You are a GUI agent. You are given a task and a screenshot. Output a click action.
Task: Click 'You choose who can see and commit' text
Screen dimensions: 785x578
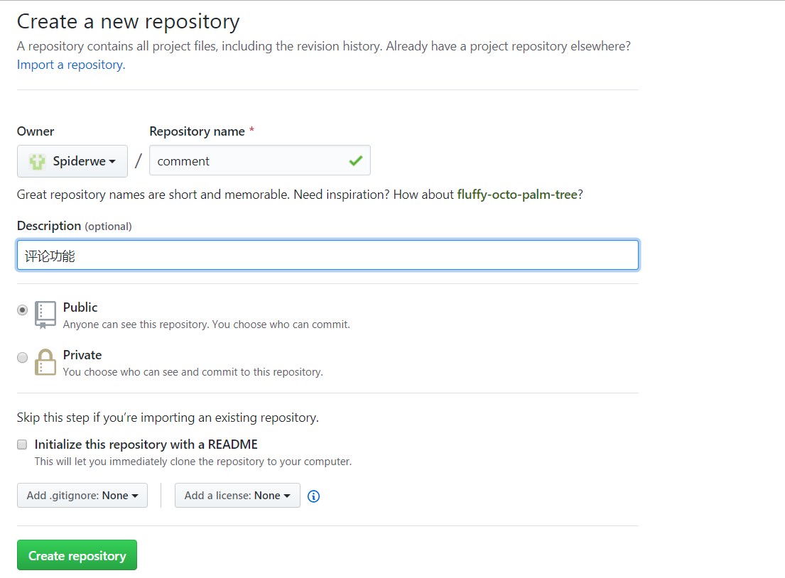193,372
